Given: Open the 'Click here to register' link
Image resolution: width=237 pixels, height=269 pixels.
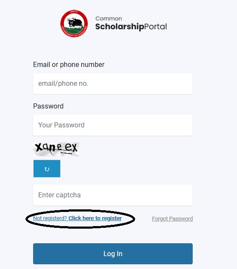Looking at the screenshot, I should [x=95, y=218].
